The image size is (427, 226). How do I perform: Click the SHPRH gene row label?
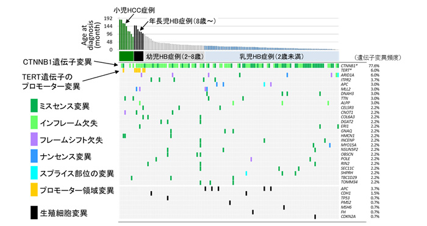[x=346, y=173]
